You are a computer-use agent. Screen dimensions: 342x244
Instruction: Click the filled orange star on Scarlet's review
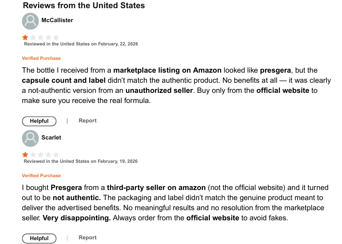click(x=25, y=155)
